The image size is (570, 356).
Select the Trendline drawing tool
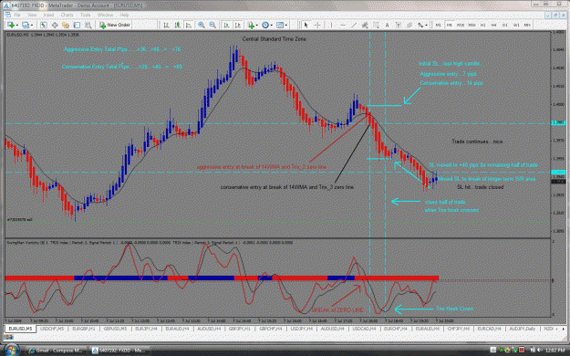354,25
